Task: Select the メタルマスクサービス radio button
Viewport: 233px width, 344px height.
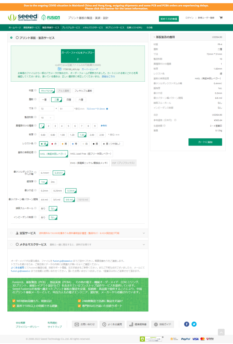Action: pyautogui.click(x=11, y=244)
